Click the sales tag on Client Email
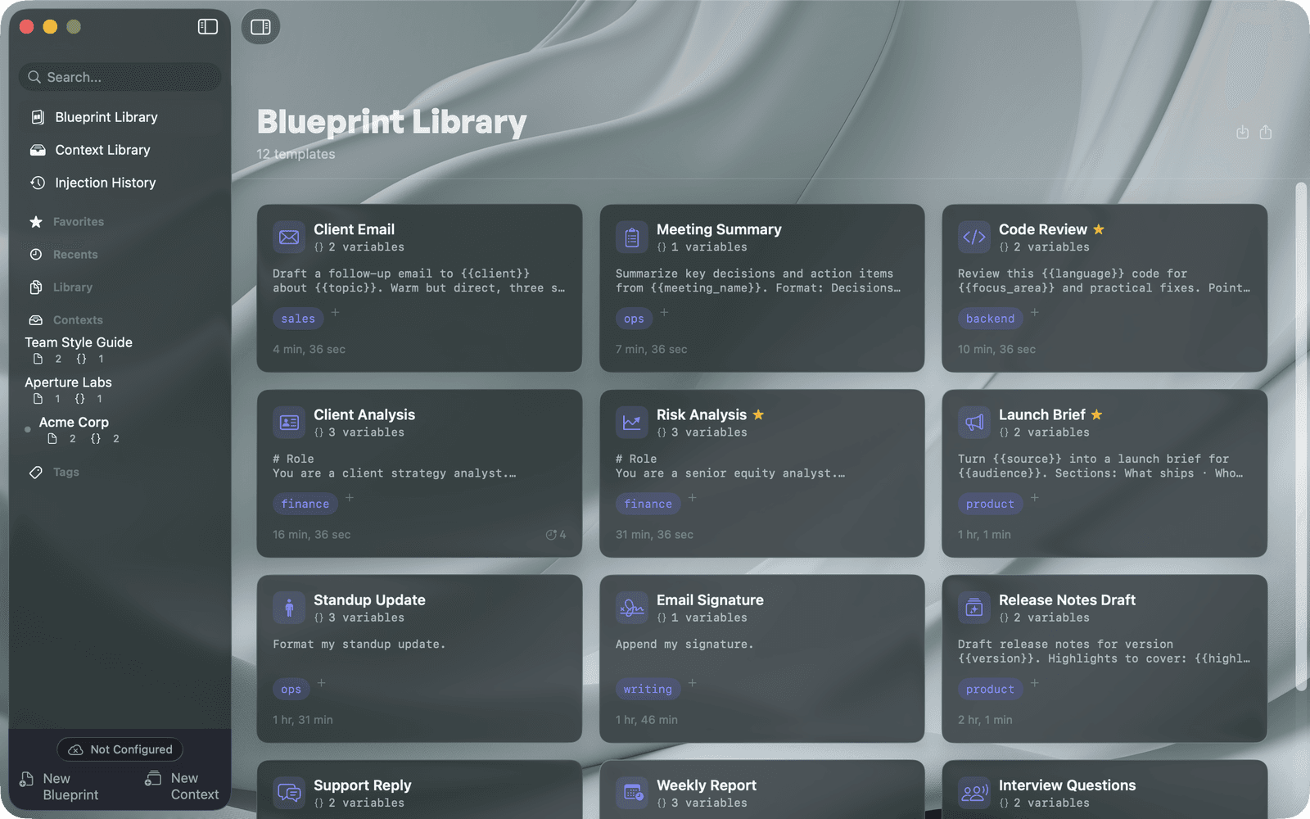This screenshot has height=819, width=1310. (x=298, y=319)
